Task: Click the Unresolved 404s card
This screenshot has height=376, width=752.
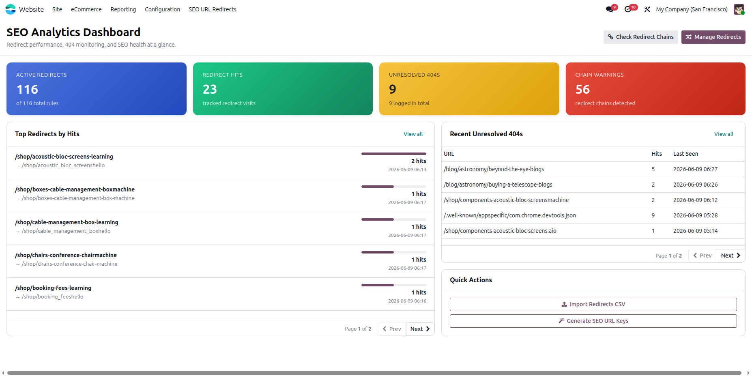Action: [x=469, y=89]
